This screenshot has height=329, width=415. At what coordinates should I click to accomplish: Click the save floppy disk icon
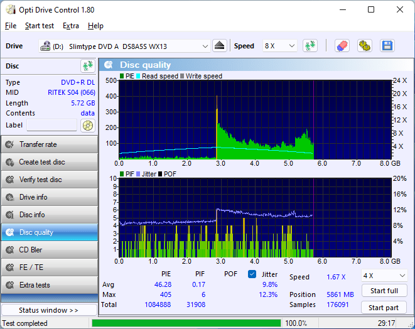pos(387,46)
